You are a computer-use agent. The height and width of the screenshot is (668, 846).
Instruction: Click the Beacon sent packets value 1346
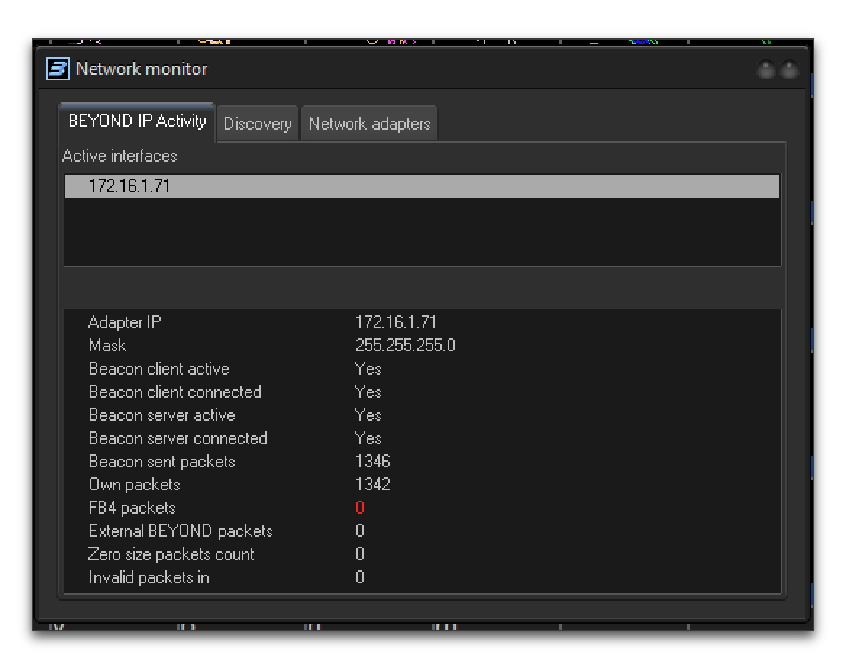(x=373, y=462)
